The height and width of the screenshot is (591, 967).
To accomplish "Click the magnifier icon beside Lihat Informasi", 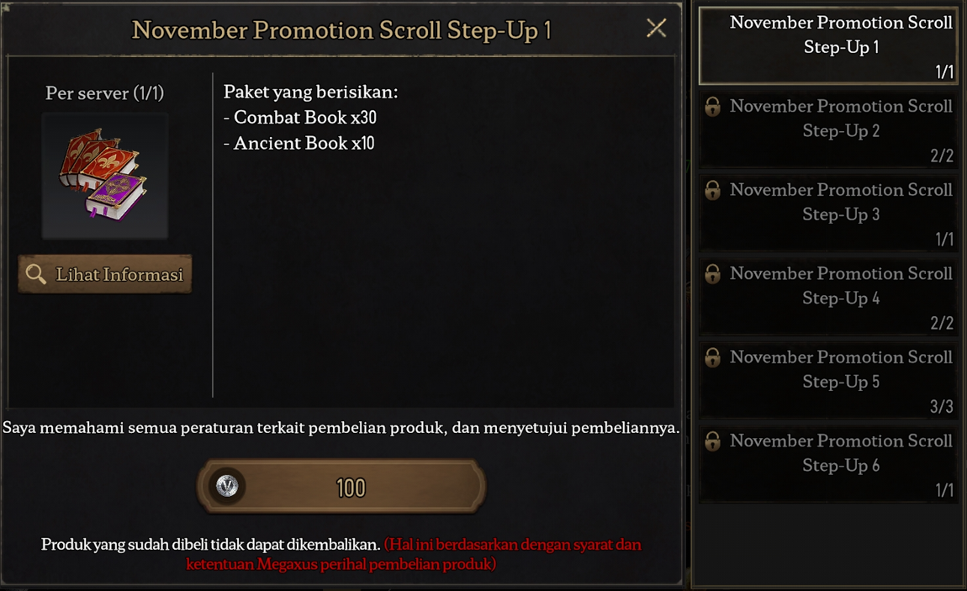I will [36, 274].
